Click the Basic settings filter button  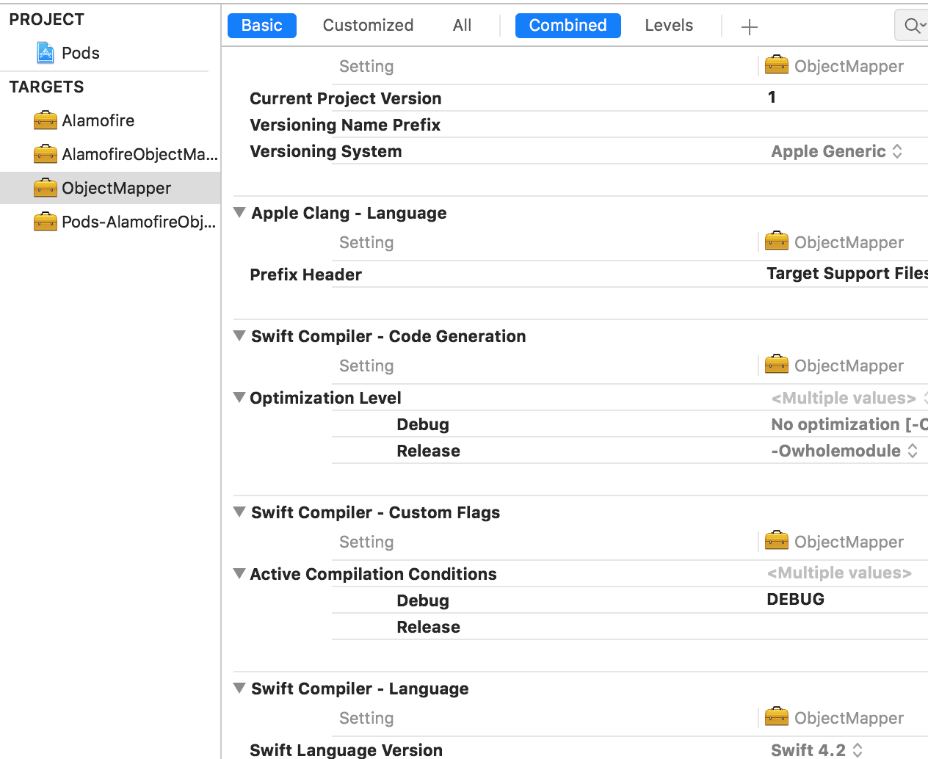[261, 25]
